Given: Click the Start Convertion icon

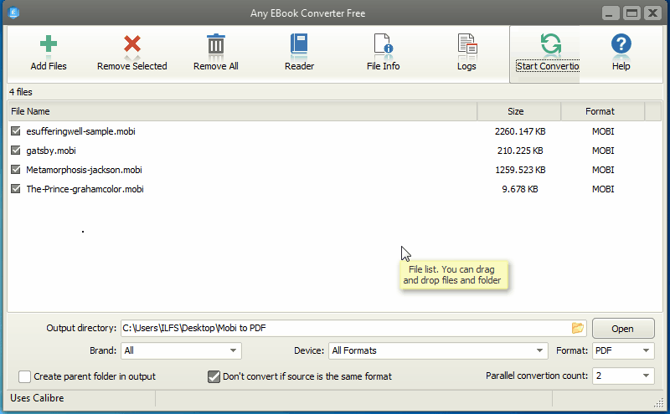Looking at the screenshot, I should 551,43.
